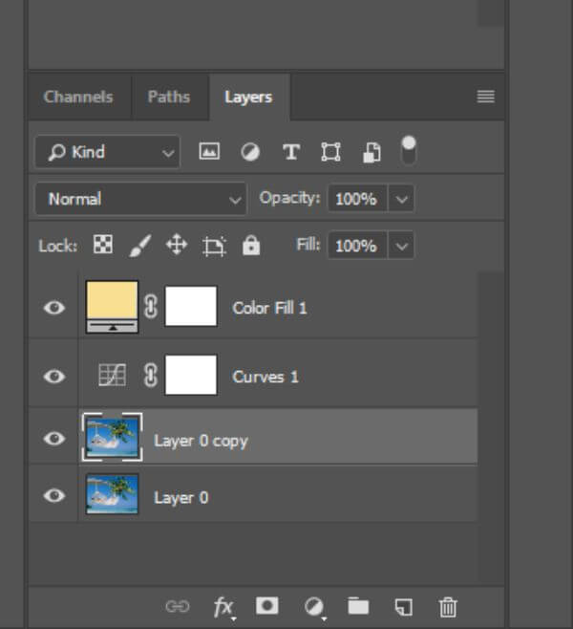Screen dimensions: 573x629
Task: Hide the Layer 0 layer
Action: pyautogui.click(x=54, y=495)
